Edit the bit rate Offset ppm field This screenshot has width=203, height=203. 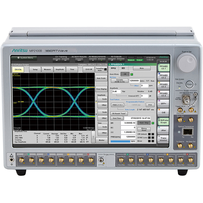(x=145, y=86)
